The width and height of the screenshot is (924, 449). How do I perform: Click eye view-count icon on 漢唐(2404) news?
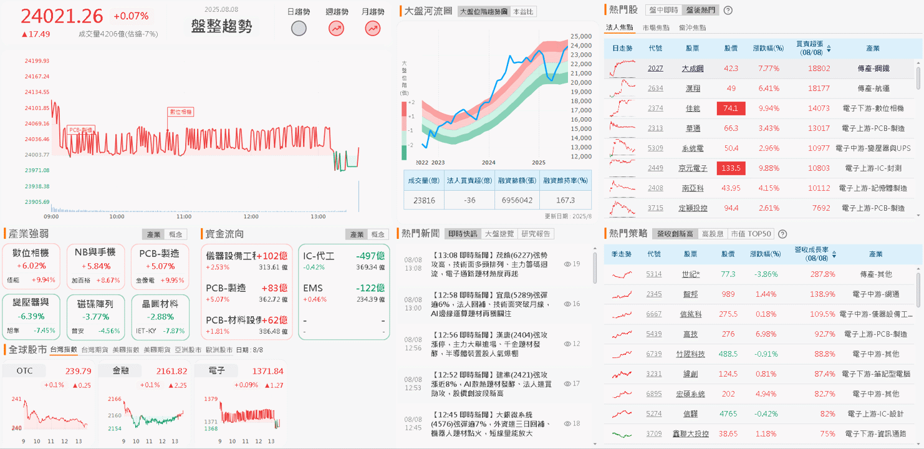click(567, 344)
